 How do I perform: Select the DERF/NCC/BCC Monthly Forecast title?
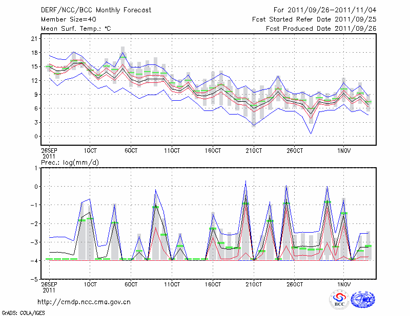click(96, 10)
